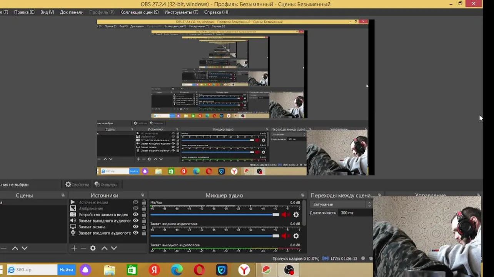Select Изображение in sources list
The width and height of the screenshot is (494, 277).
click(91, 209)
